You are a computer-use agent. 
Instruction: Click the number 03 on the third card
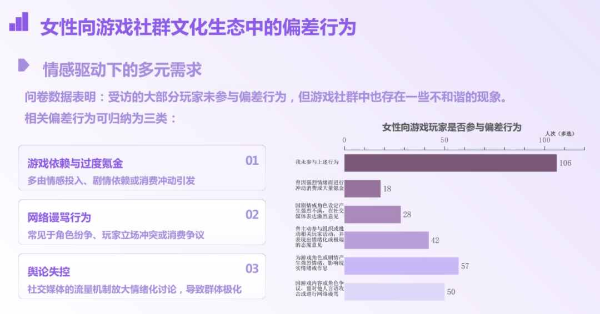(252, 269)
